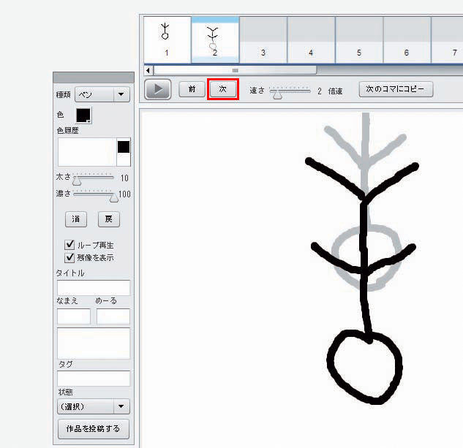Click the タイトル title input field
This screenshot has width=463, height=448.
click(x=94, y=288)
